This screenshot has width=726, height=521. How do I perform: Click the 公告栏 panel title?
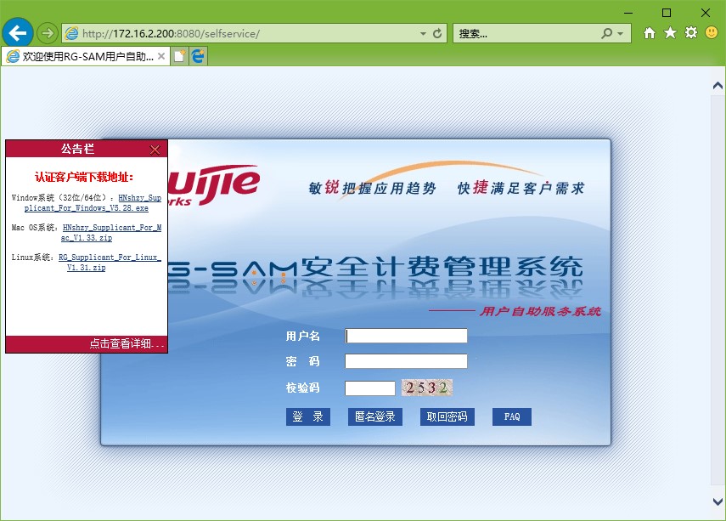pos(77,149)
